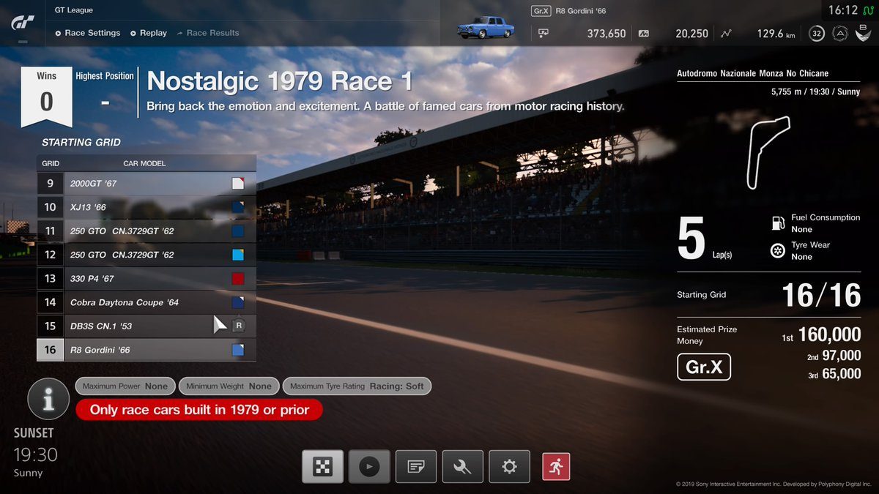Select the XJ13 '66 grid entry
This screenshot has height=494, width=879.
pyautogui.click(x=146, y=207)
